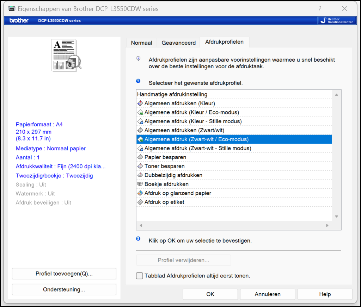Click Profiel toevoegen(Q)... button
The width and height of the screenshot is (361, 307).
click(64, 274)
